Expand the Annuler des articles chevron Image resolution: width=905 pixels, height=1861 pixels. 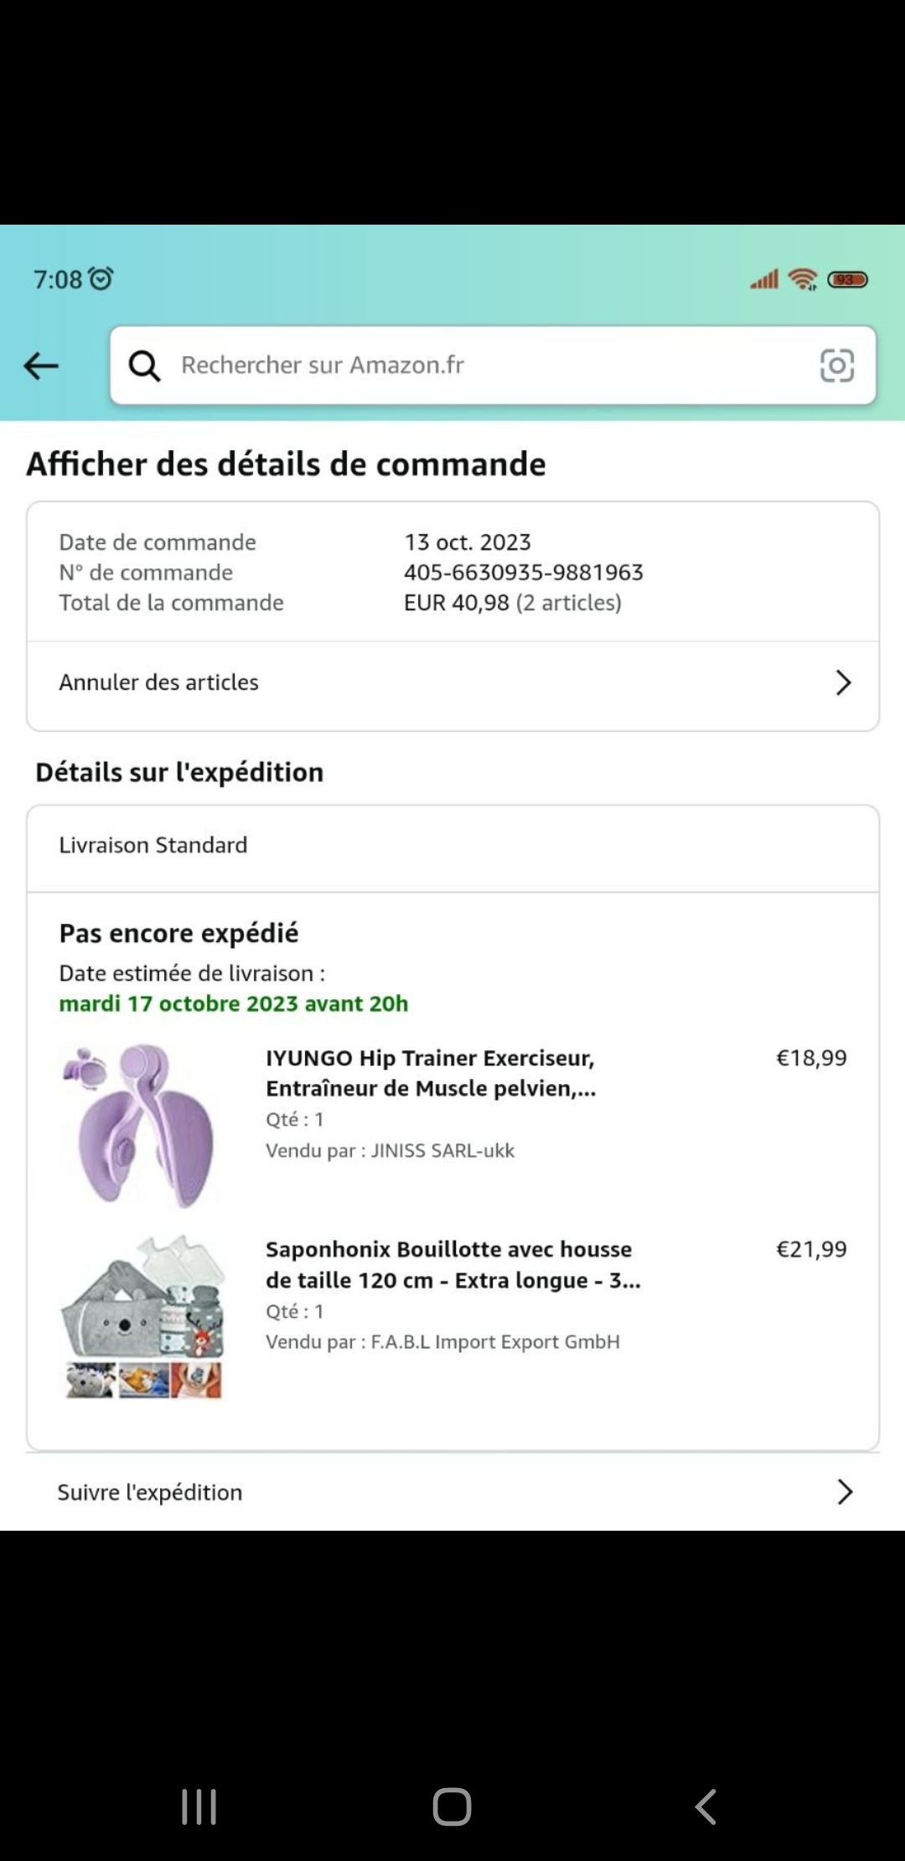pos(843,682)
